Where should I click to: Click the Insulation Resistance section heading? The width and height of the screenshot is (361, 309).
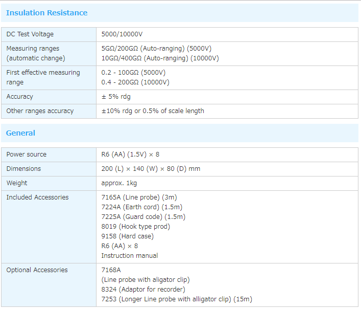coord(46,13)
